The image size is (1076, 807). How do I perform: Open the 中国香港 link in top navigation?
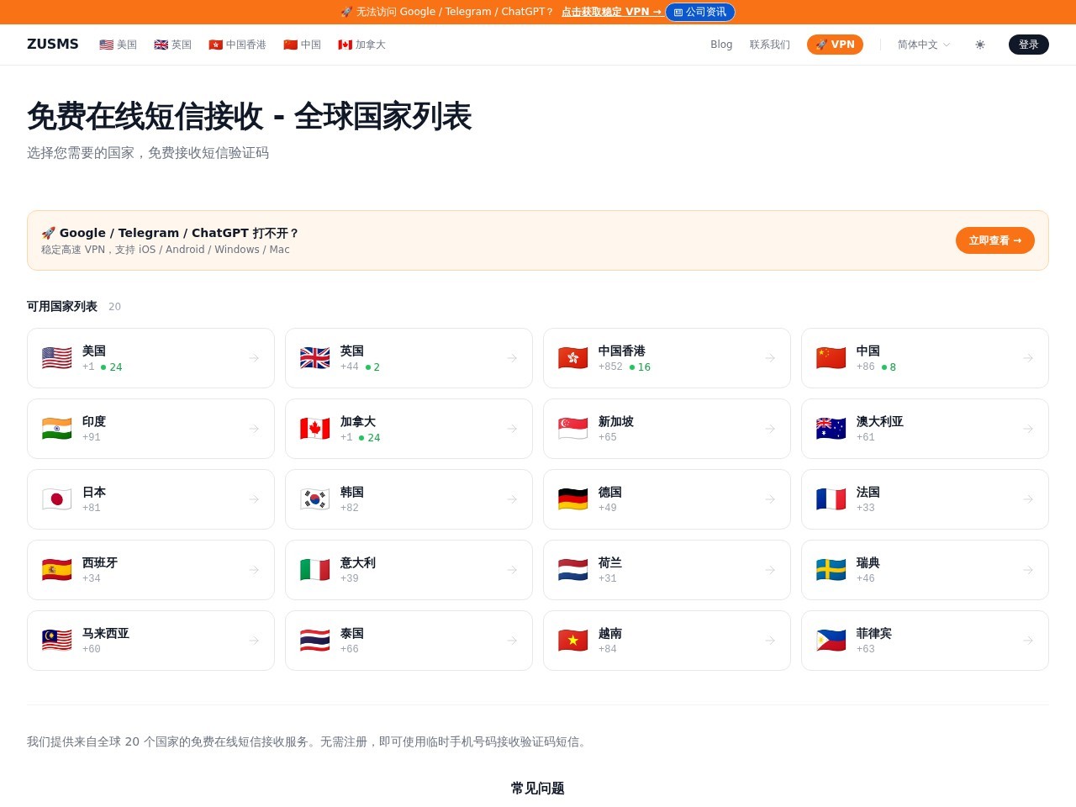[x=237, y=45]
